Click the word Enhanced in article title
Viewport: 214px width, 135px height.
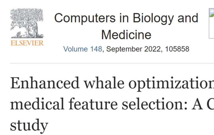click(x=45, y=83)
